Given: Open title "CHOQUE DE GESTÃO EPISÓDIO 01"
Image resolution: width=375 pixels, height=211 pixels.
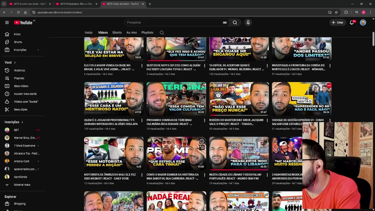Looking at the screenshot, I should coord(298,122).
